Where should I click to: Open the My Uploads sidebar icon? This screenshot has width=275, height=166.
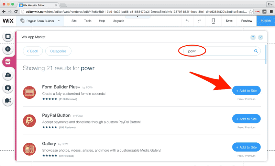click(8, 75)
